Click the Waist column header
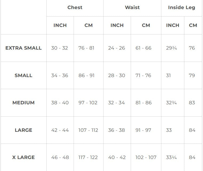 tap(132, 7)
